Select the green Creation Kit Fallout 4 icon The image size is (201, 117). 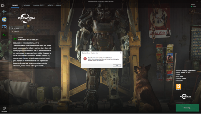point(4,35)
